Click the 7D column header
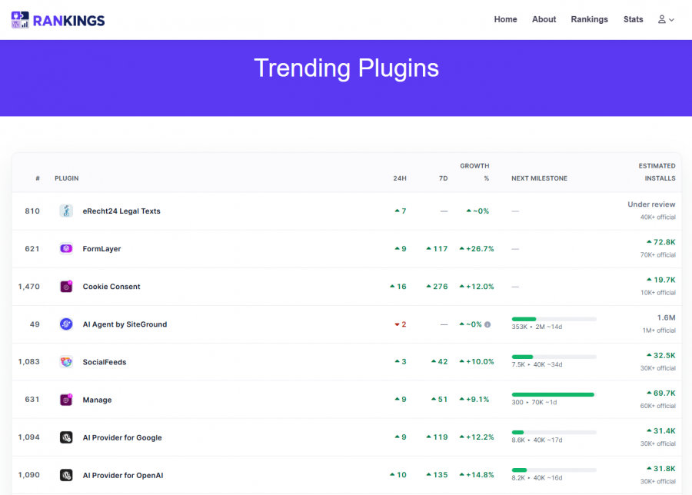This screenshot has height=495, width=692. [443, 178]
